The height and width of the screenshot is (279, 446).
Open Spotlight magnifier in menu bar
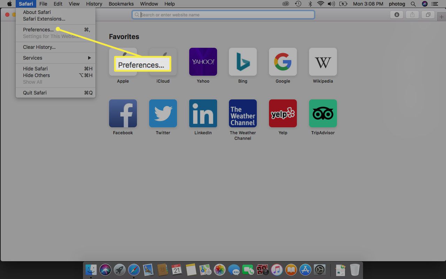click(x=413, y=4)
